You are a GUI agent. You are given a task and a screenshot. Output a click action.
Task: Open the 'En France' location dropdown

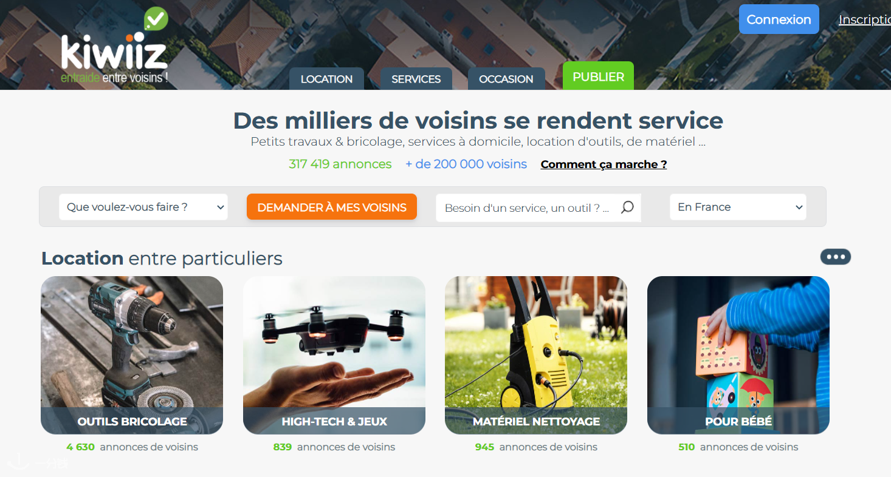click(738, 207)
